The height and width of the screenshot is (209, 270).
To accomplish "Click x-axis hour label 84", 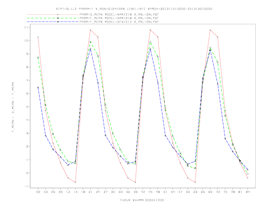I will click(247, 192).
